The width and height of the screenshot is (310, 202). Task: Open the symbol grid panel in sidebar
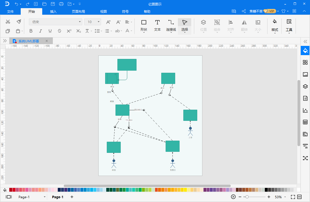pyautogui.click(x=305, y=62)
